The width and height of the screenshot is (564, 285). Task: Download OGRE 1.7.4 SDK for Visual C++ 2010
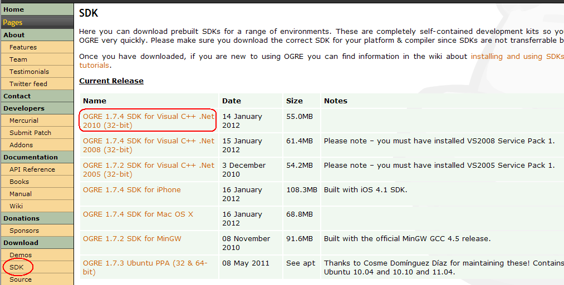coord(149,121)
